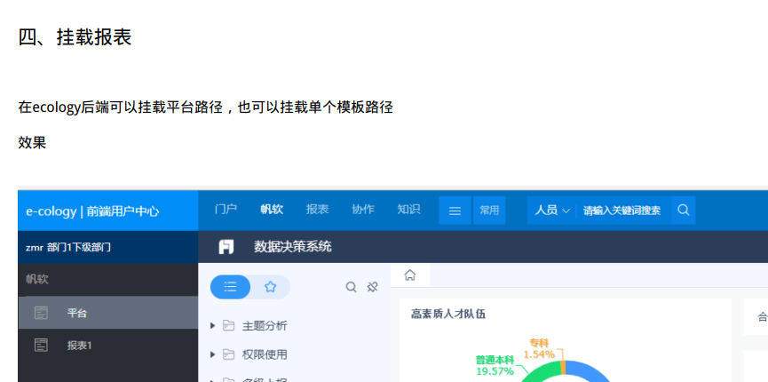Click the 主题分析 tree label
768x382 pixels.
pyautogui.click(x=265, y=326)
